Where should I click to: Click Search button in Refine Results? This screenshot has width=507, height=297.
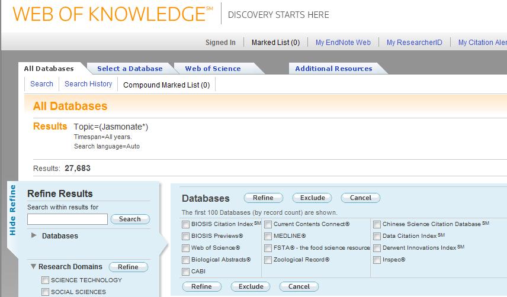tap(130, 219)
